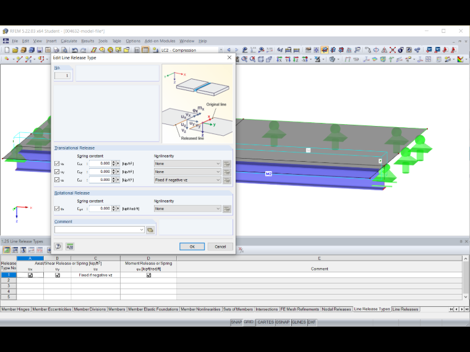This screenshot has height=352, width=470.
Task: Click the Save icon in toolbar
Action: [x=40, y=50]
